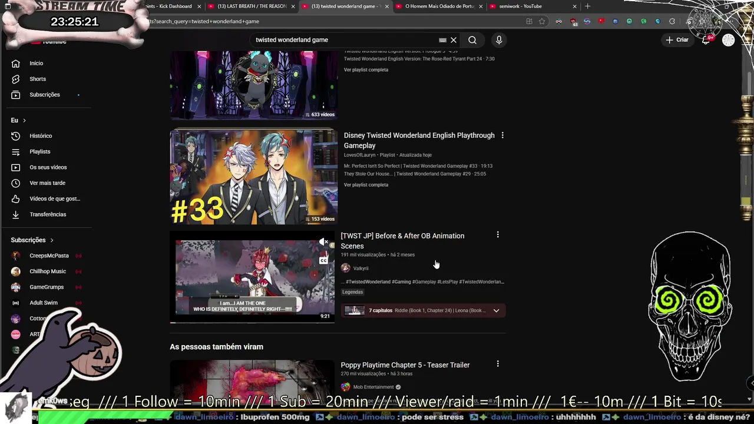Open Transferências download icon
This screenshot has width=754, height=424.
(16, 214)
